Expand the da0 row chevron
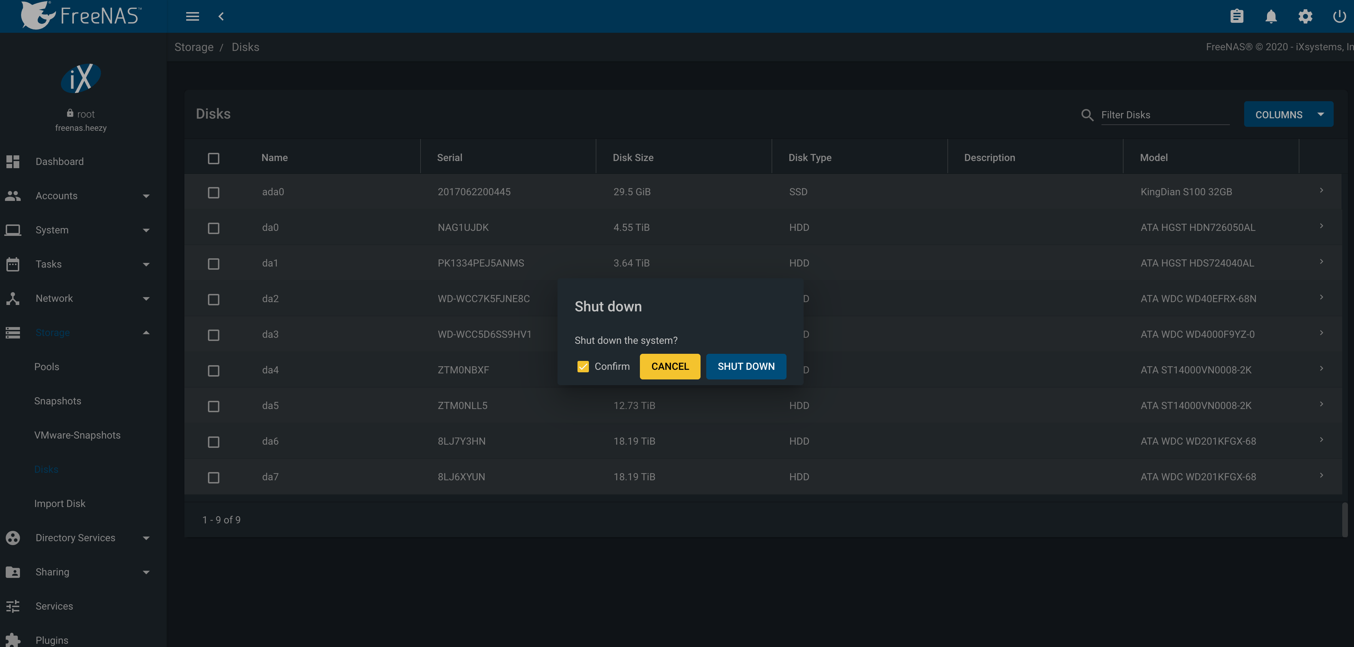The width and height of the screenshot is (1354, 647). pos(1322,226)
